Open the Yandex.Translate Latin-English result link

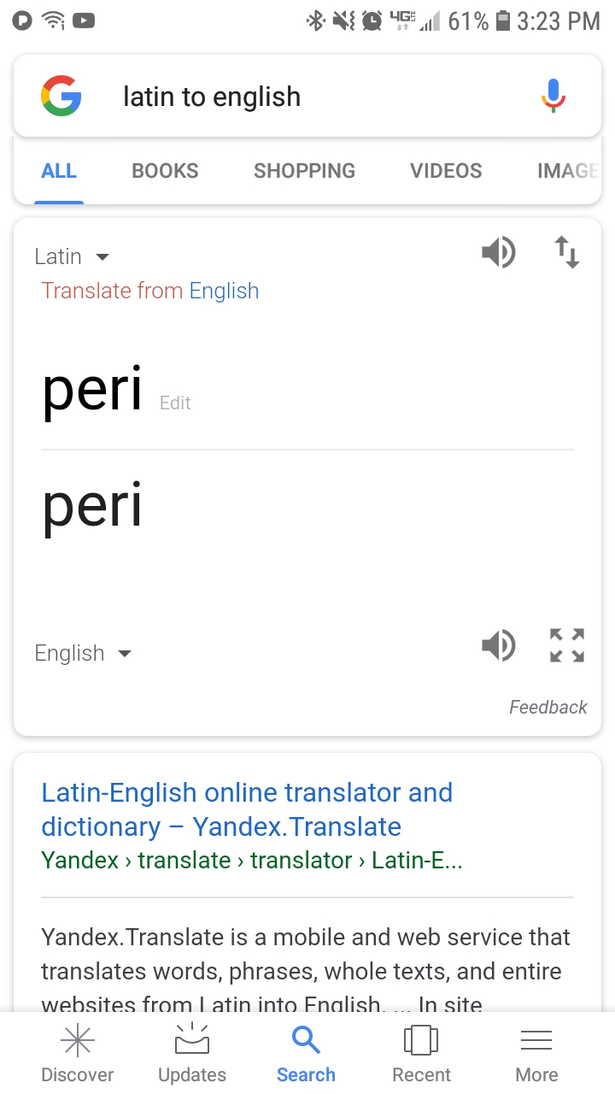tap(247, 809)
